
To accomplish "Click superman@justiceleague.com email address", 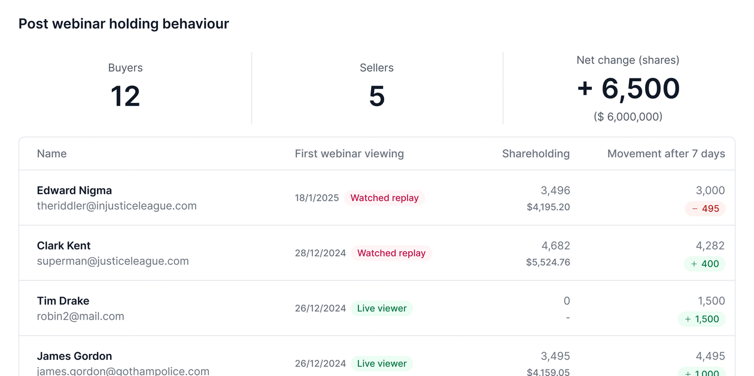I will [113, 261].
